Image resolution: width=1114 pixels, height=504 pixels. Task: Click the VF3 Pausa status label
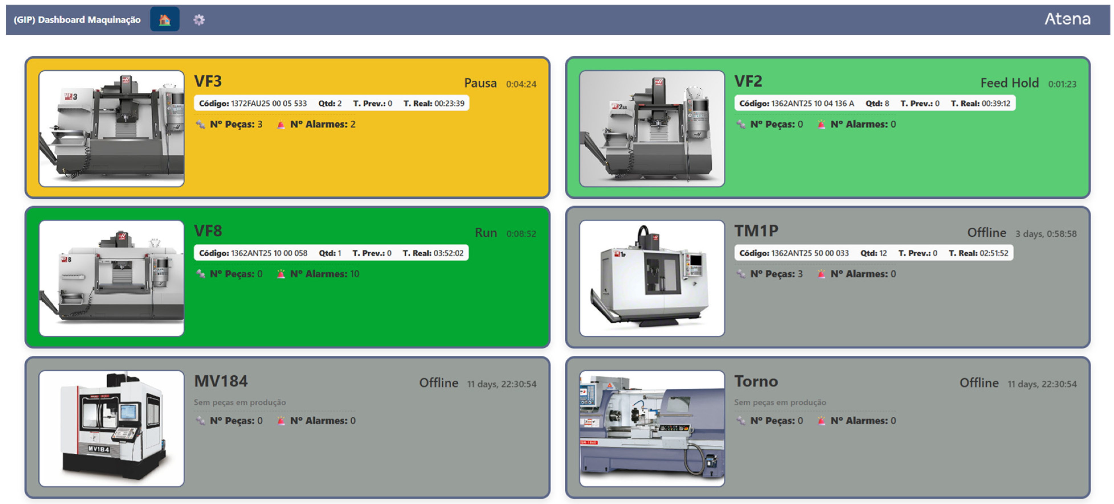[x=480, y=83]
